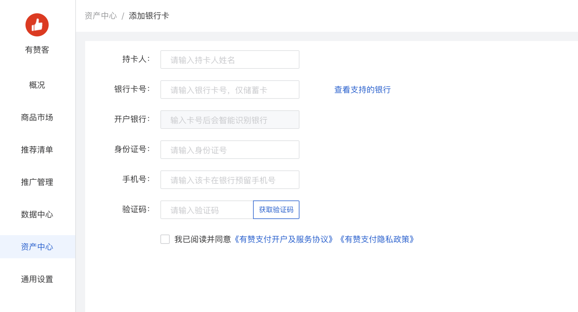Viewport: 578px width, 312px height.
Task: Open 通用设置 settings menu
Action: tap(37, 279)
